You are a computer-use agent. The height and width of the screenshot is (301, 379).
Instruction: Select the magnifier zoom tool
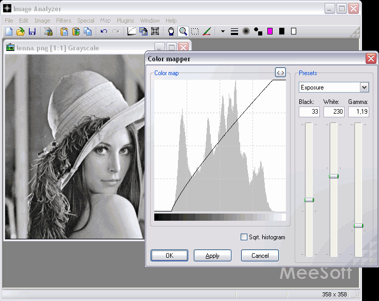point(183,31)
